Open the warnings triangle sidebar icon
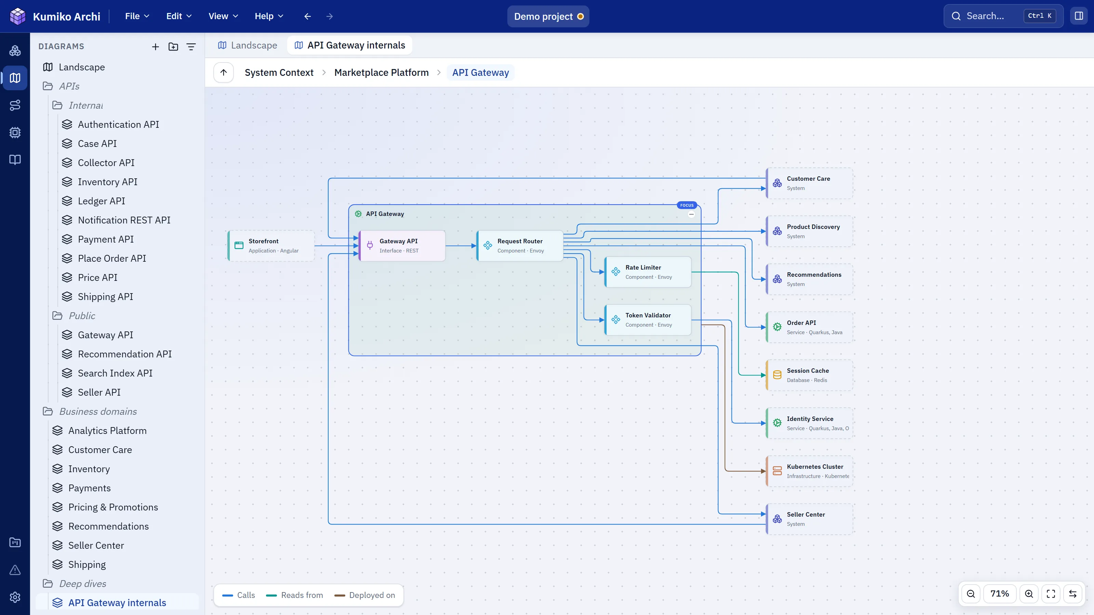The image size is (1094, 615). [x=15, y=570]
